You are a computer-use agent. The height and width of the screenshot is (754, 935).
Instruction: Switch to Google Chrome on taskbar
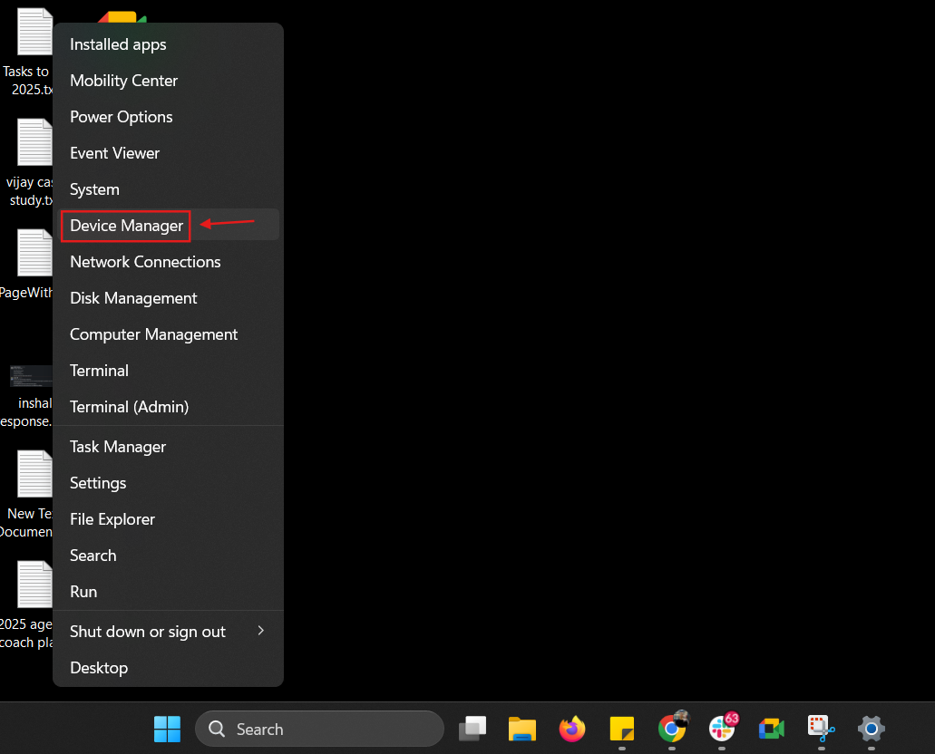(672, 727)
